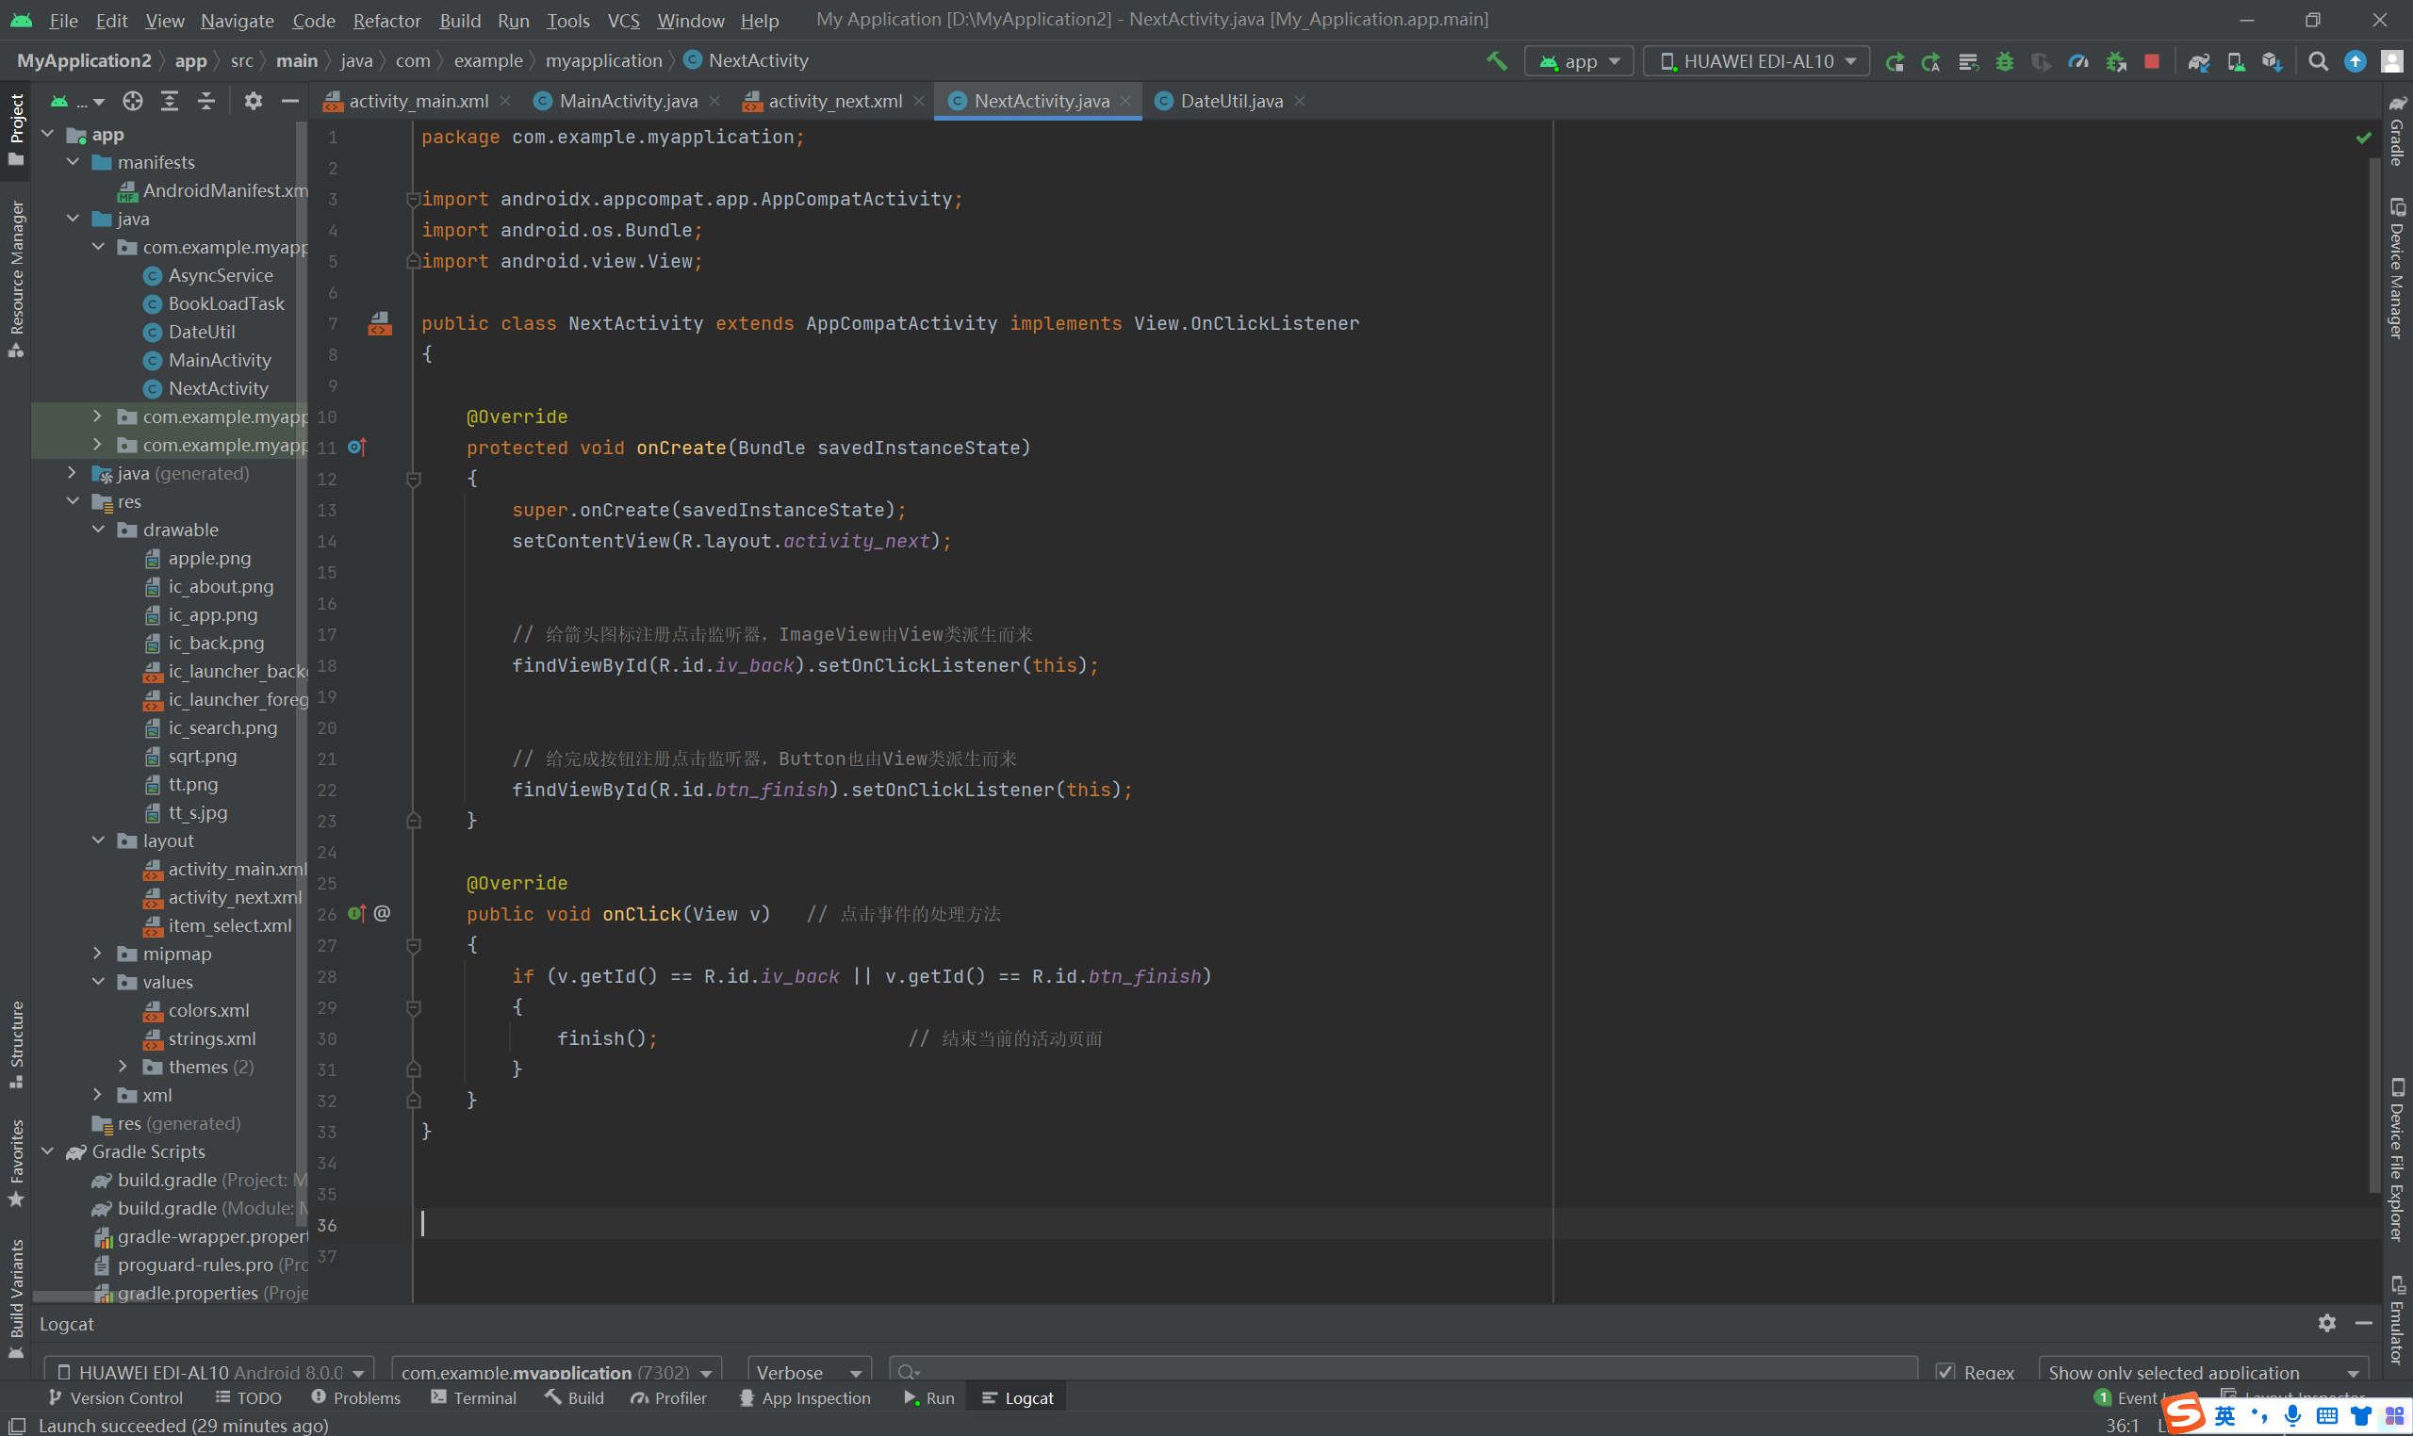
Task: Toggle the Gradle tool window stripe button
Action: [x=2397, y=131]
